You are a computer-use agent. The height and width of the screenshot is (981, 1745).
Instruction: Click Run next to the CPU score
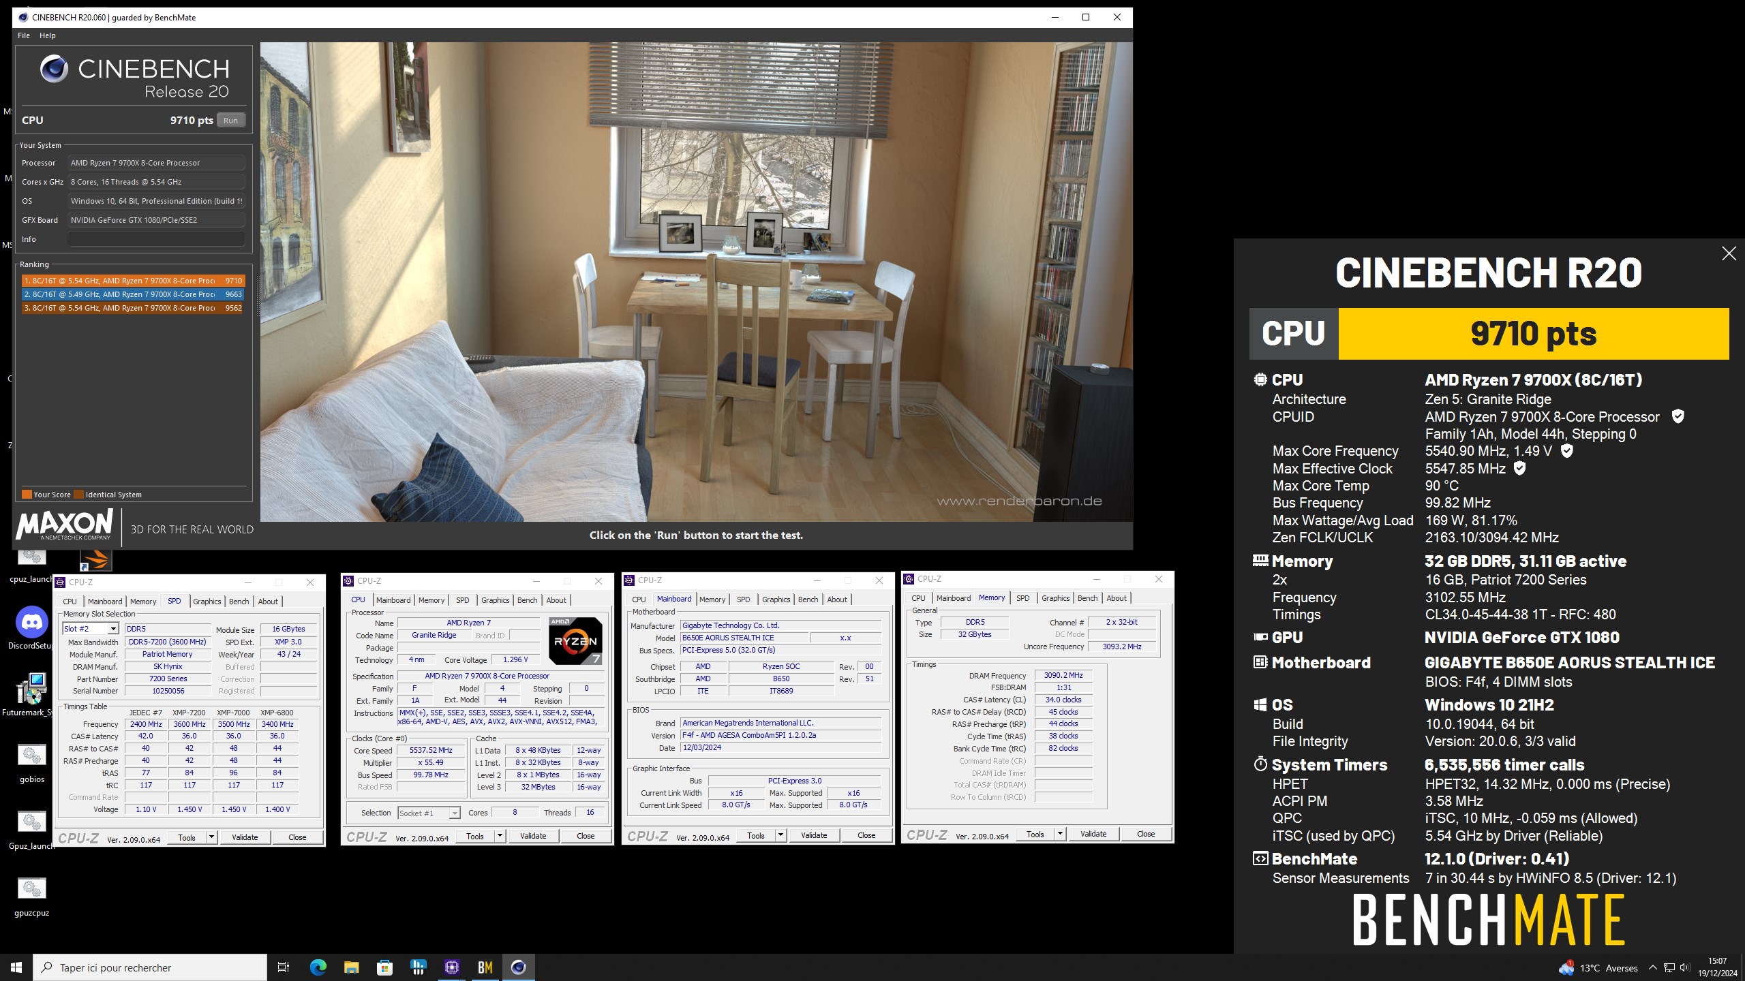(231, 121)
